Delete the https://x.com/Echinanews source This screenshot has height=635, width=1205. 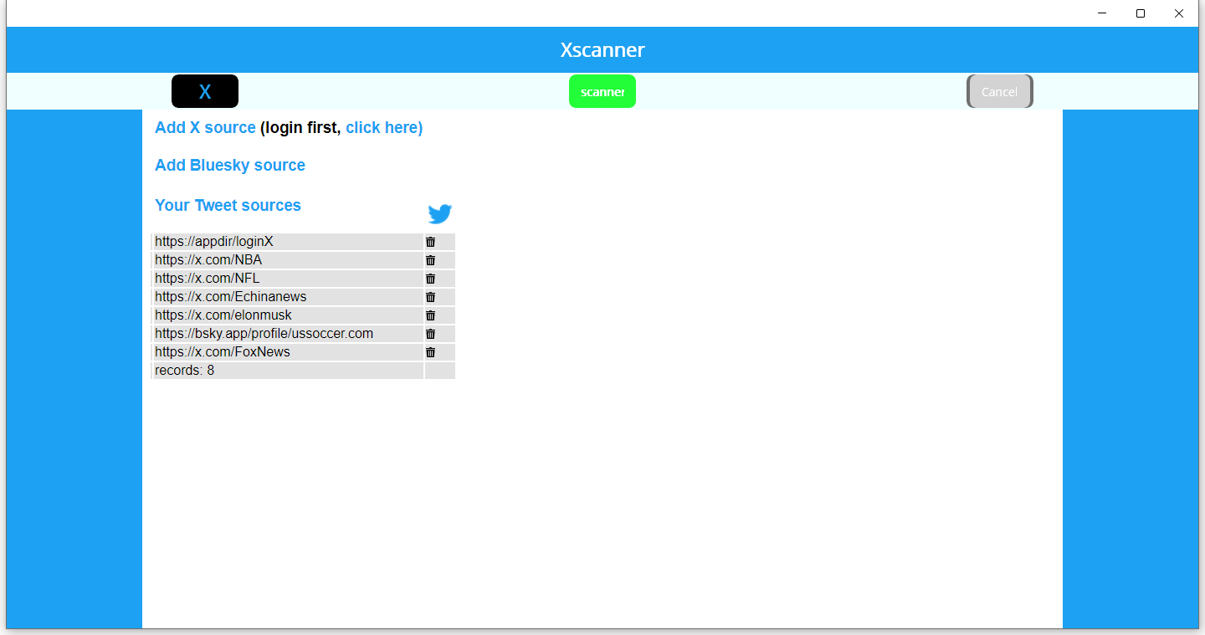(x=430, y=297)
